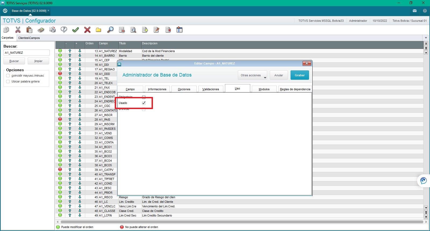Click the view document magnifier icon
The image size is (430, 231).
(133, 30)
